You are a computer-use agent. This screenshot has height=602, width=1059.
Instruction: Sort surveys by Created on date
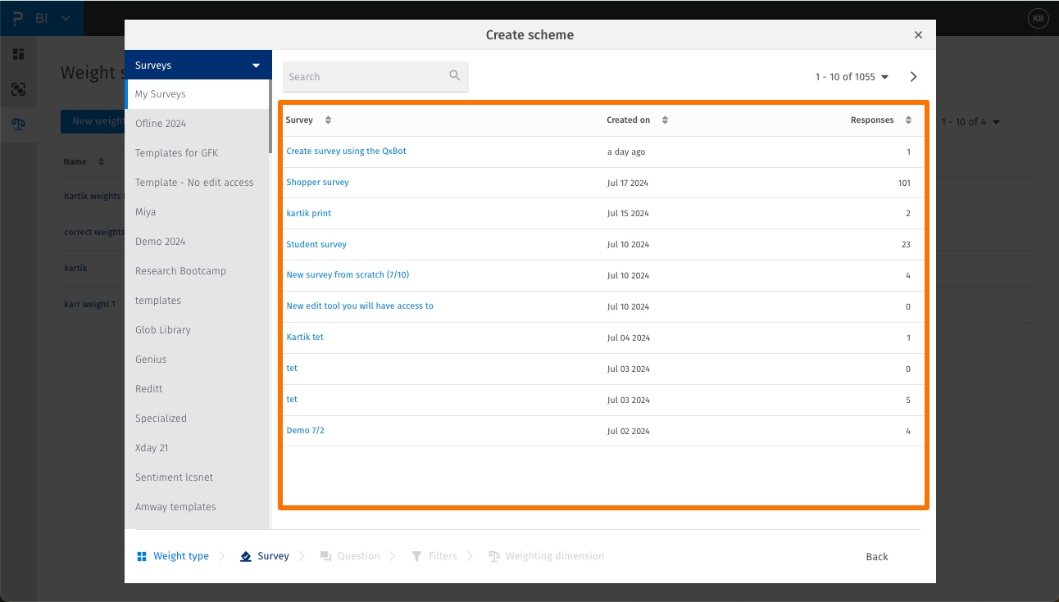click(665, 120)
